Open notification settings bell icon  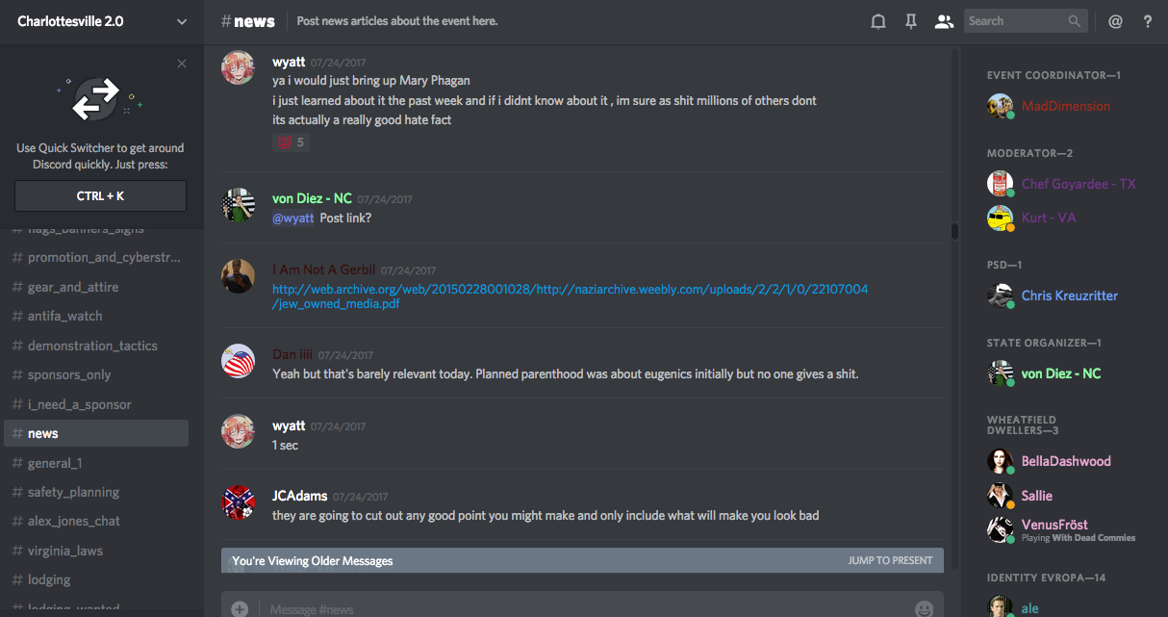877,21
